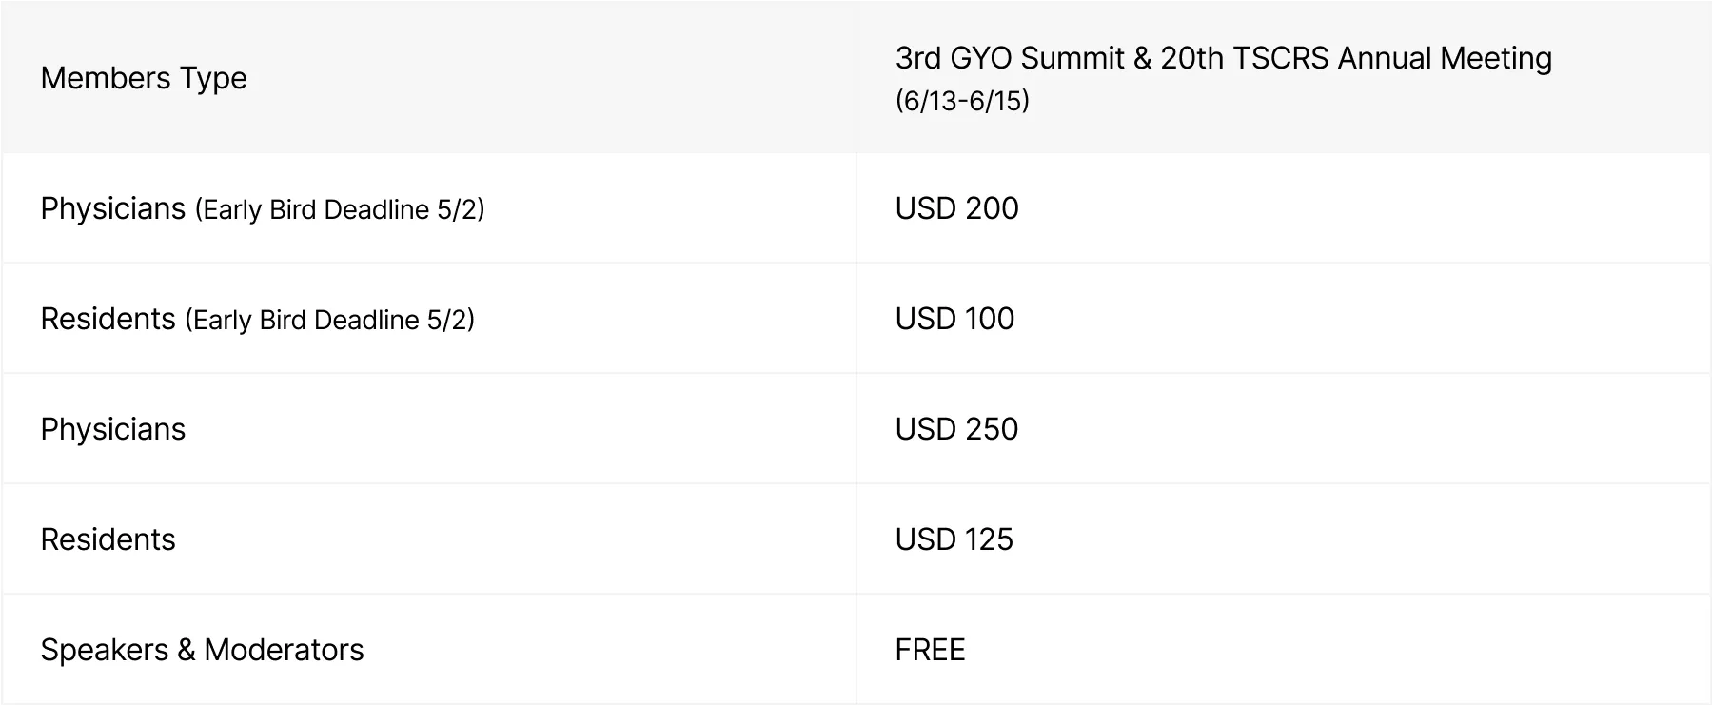Click the word Summit in header
This screenshot has height=705, width=1712.
[x=1072, y=58]
